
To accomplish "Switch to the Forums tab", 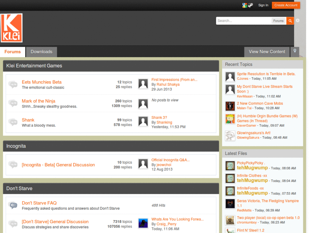I will coord(12,52).
